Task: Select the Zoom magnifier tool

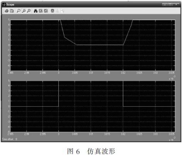Action: tap(19, 11)
